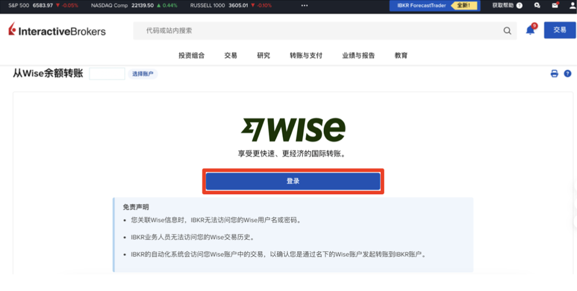Click into the 代码或站内搜索 search field
The width and height of the screenshot is (577, 291).
click(316, 31)
